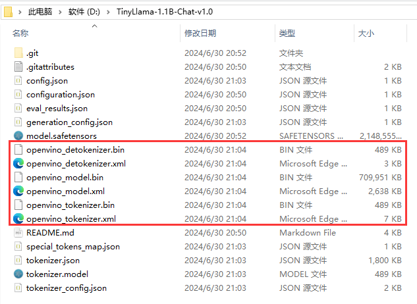Click the 2,148,555... size of model.safetensors

click(381, 136)
